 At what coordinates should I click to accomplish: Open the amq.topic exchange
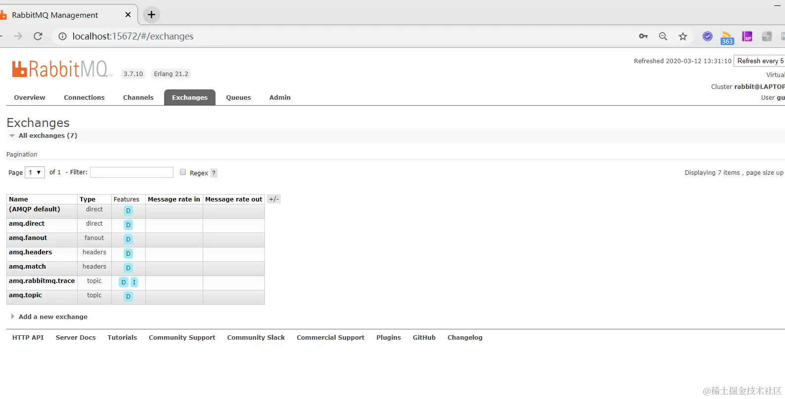[x=25, y=295]
